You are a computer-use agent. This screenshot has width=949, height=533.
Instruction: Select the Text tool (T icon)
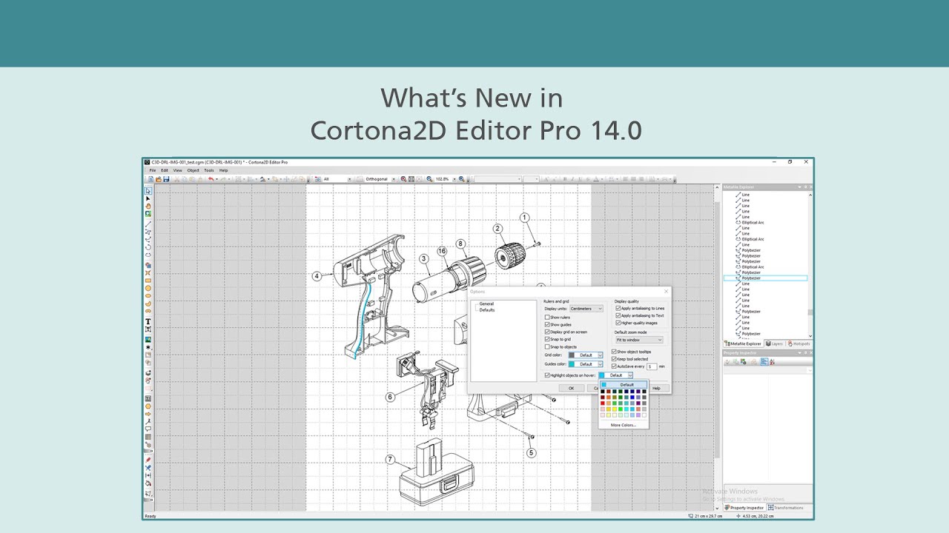tap(148, 321)
